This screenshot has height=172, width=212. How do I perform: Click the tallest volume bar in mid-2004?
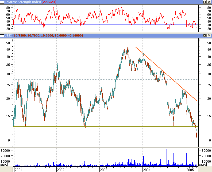167,158
